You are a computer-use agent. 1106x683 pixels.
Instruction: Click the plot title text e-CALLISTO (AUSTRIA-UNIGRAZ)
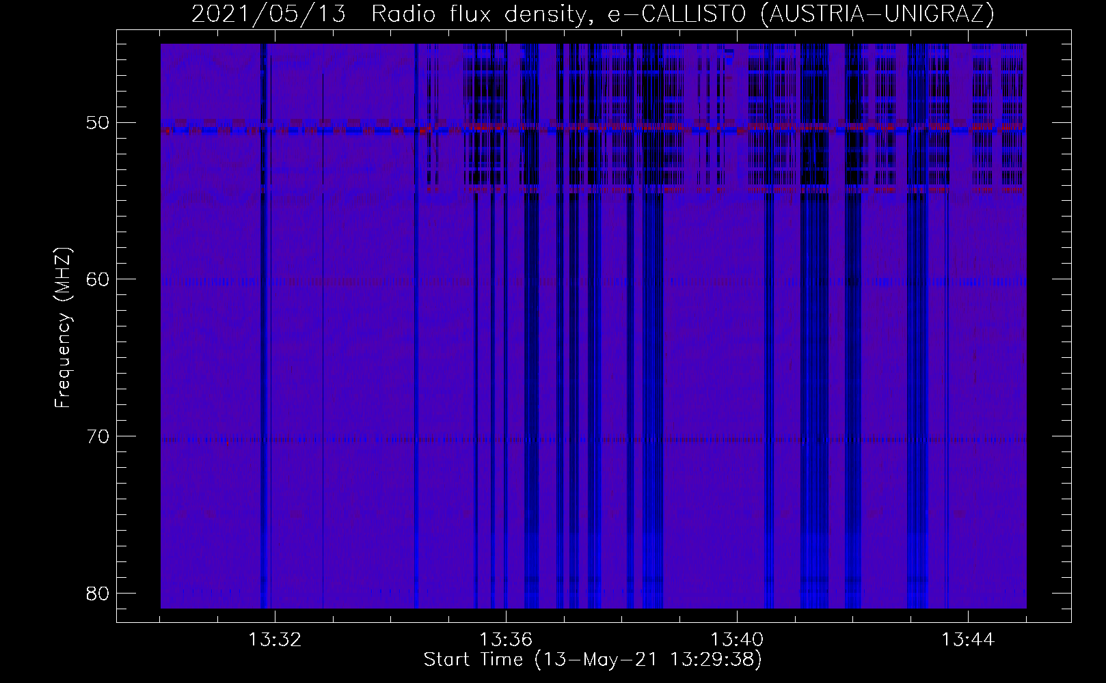[x=800, y=14]
